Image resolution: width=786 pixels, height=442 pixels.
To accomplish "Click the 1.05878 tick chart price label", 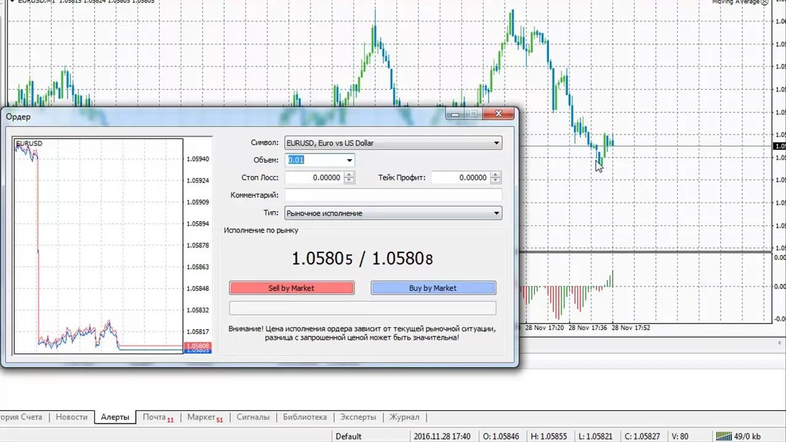I will pyautogui.click(x=198, y=246).
